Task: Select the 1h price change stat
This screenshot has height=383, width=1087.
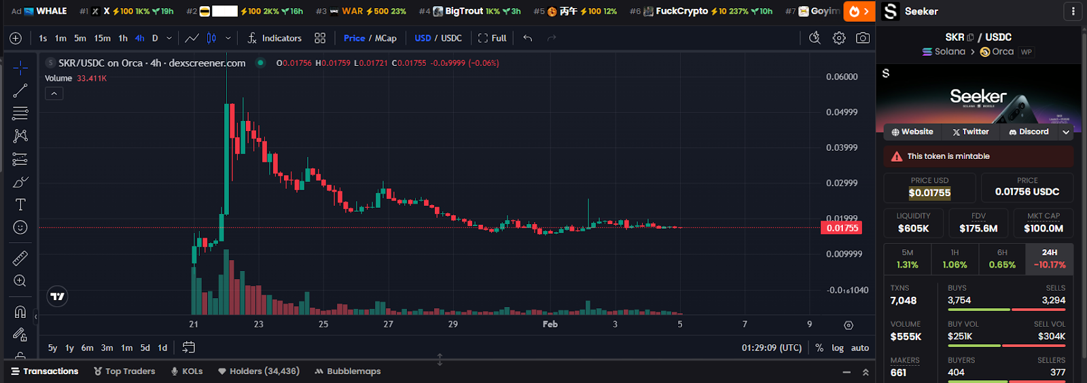Action: [x=955, y=259]
